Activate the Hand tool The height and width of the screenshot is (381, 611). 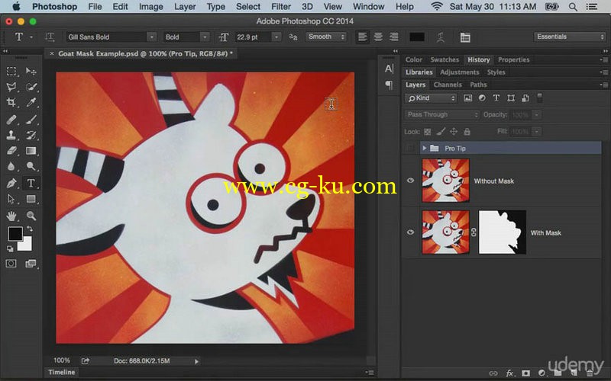click(x=11, y=216)
